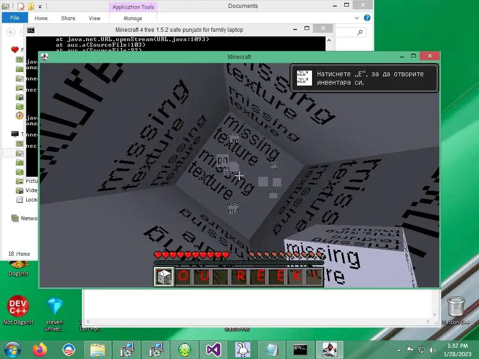479x359 pixels.
Task: Select the hotbar slot showing letter O
Action: click(183, 277)
